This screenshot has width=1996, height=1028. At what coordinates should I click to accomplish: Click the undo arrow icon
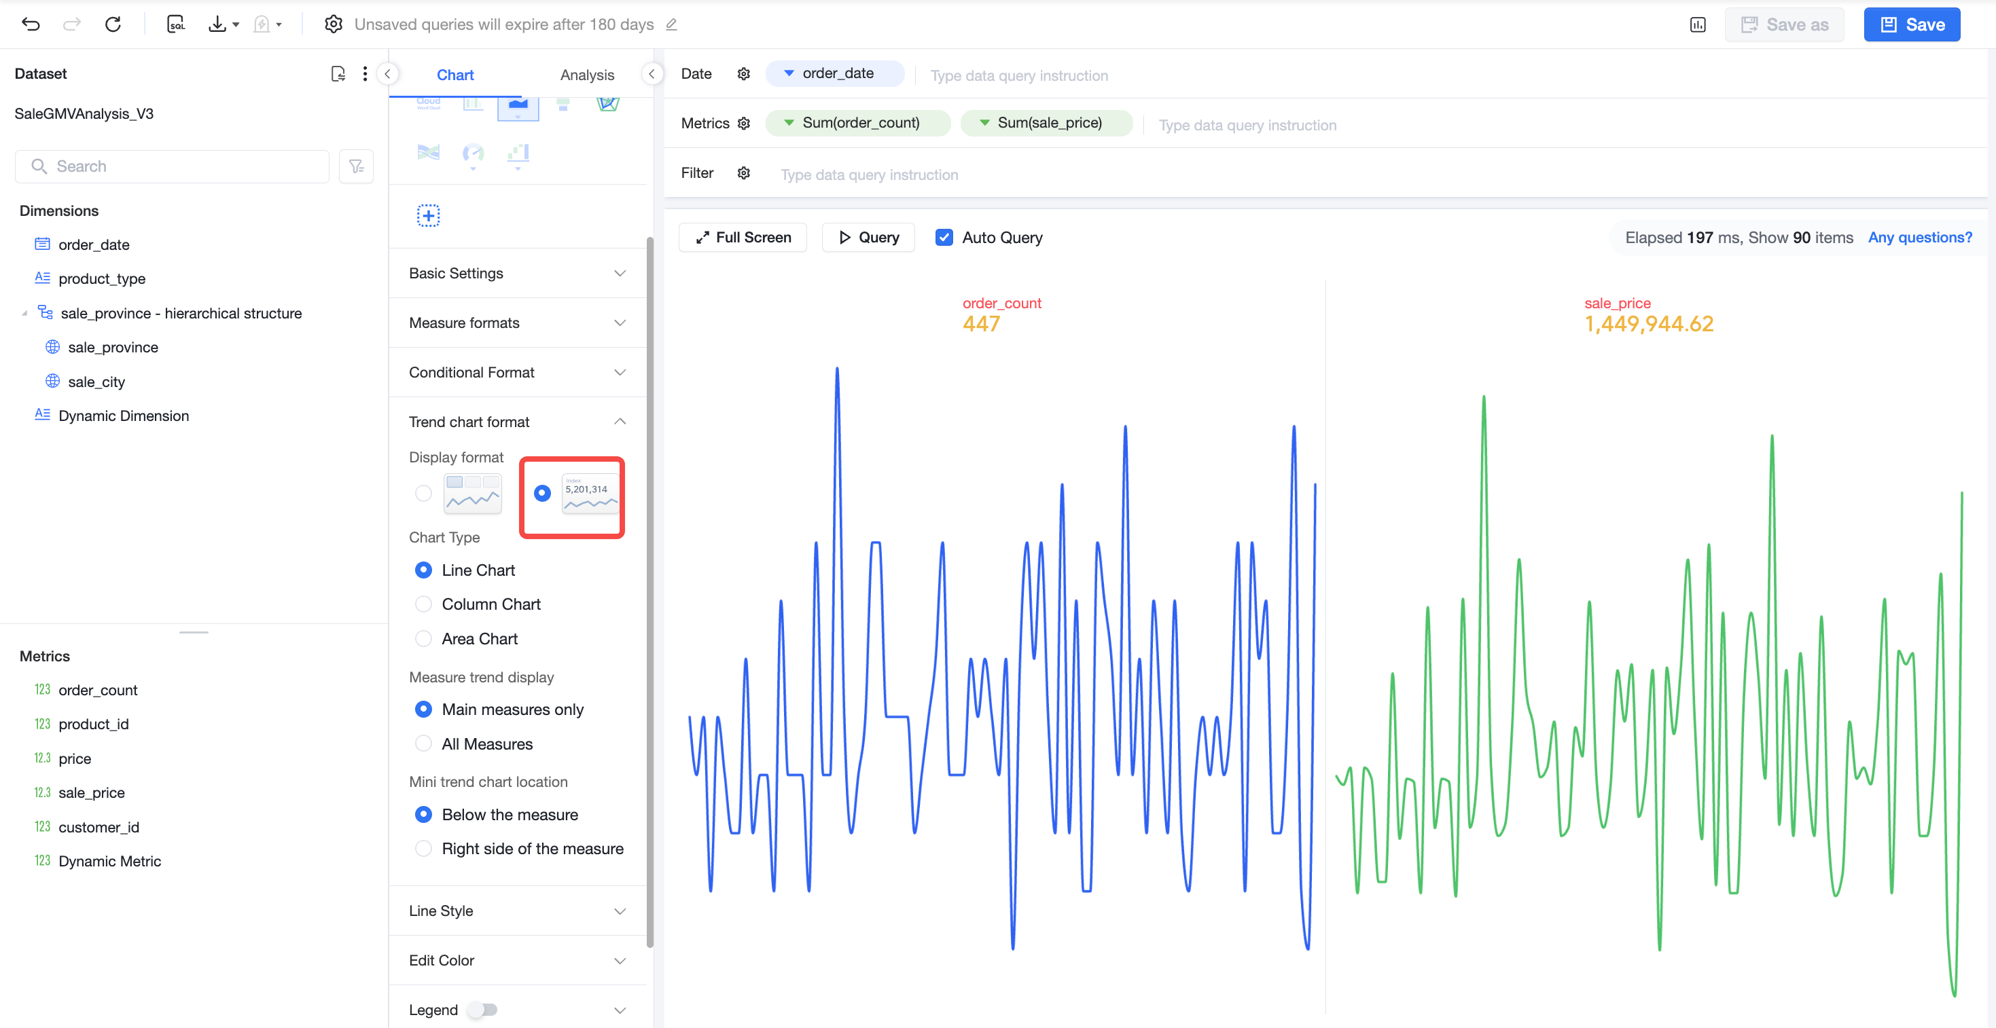(31, 24)
